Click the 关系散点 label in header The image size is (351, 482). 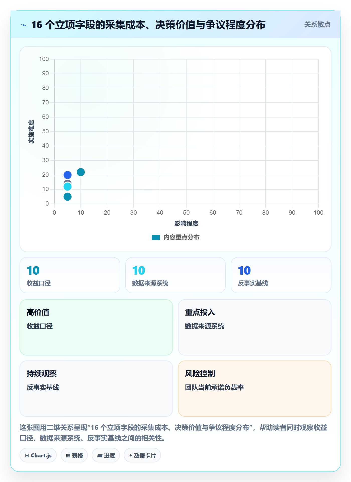click(x=317, y=25)
